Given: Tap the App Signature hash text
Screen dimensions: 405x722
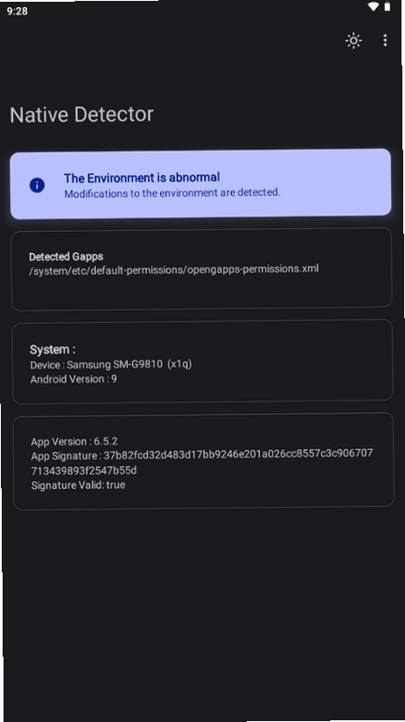Looking at the screenshot, I should tap(201, 462).
